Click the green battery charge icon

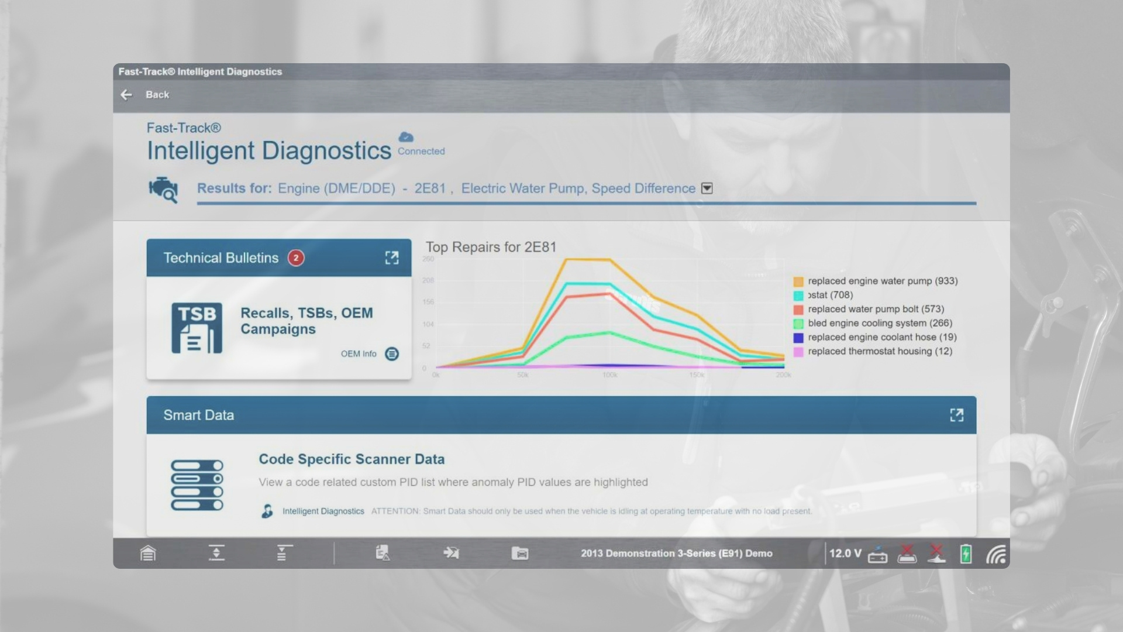(x=966, y=554)
